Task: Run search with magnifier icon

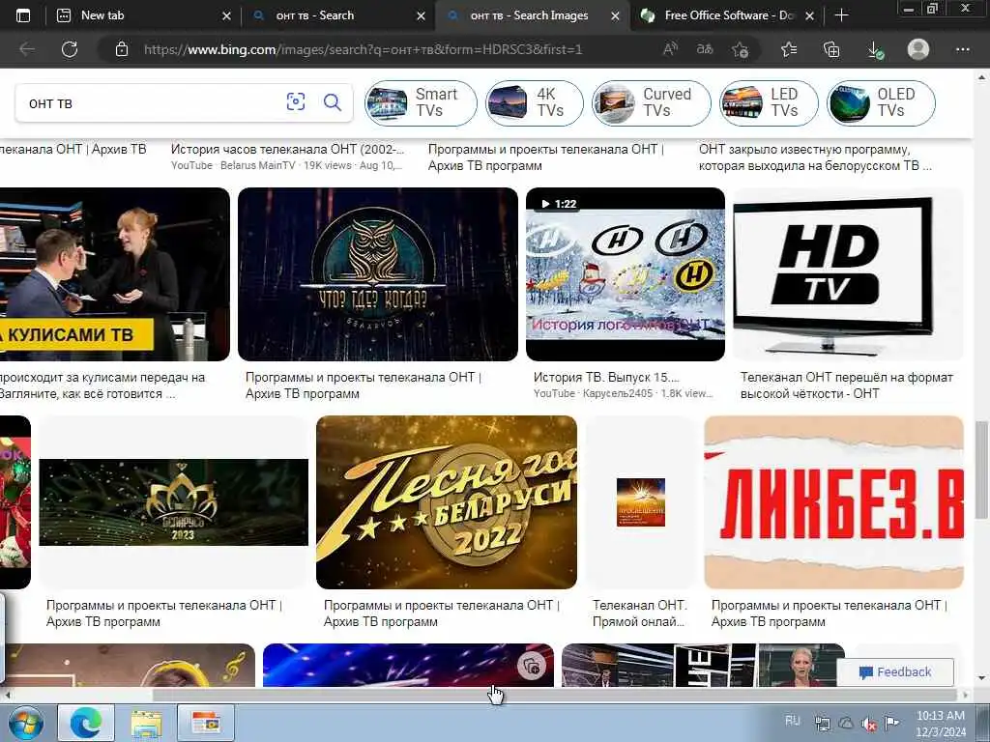Action: (x=333, y=102)
